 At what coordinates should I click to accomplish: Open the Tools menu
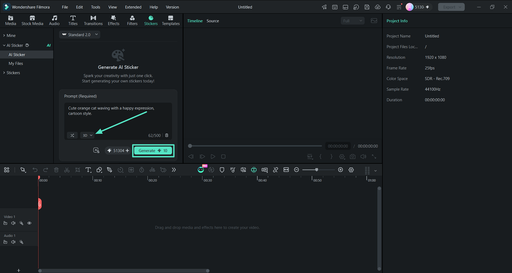click(95, 7)
